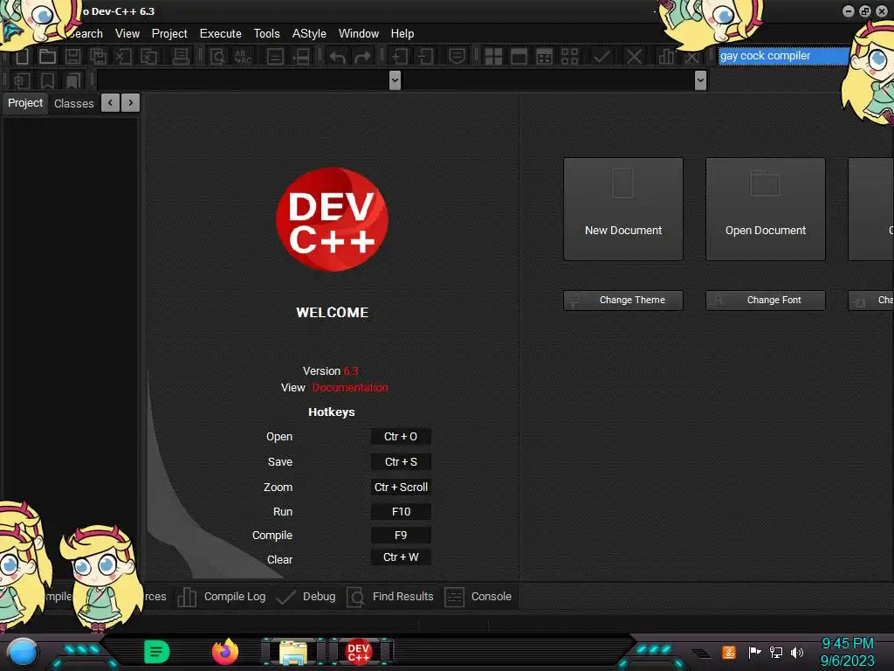Screen dimensions: 894x671
Task: Click the Indent toolbar icon
Action: point(400,56)
